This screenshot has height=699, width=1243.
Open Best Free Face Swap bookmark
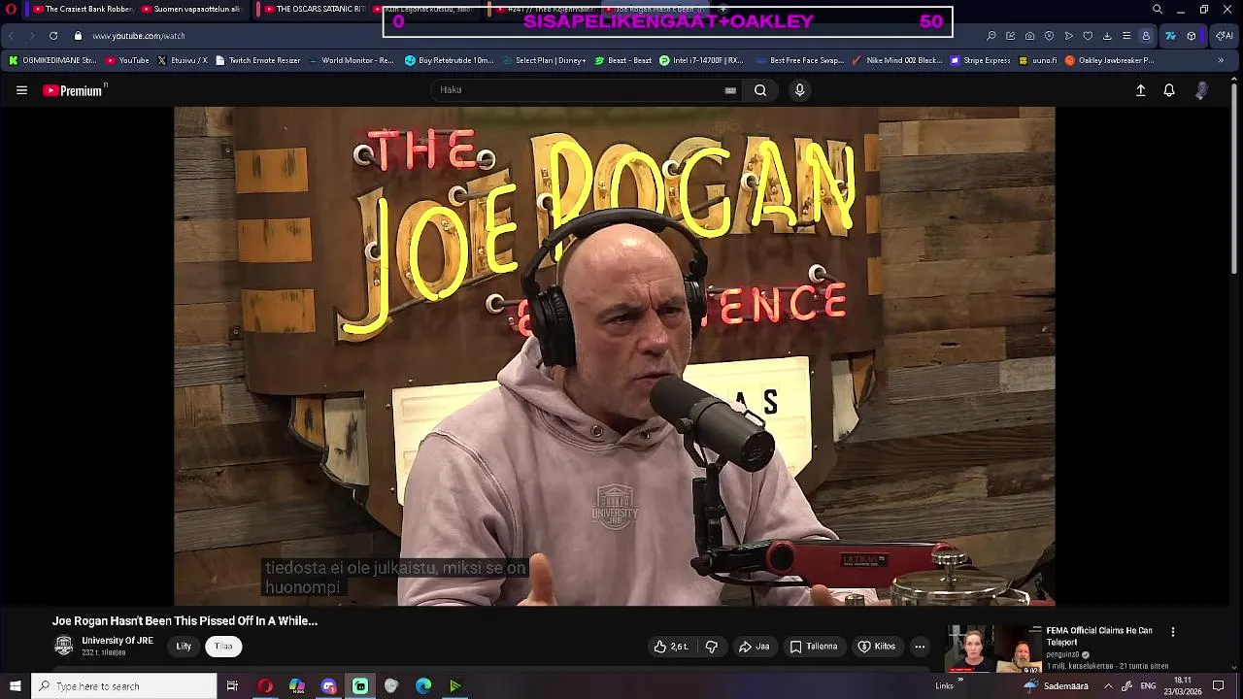(799, 60)
